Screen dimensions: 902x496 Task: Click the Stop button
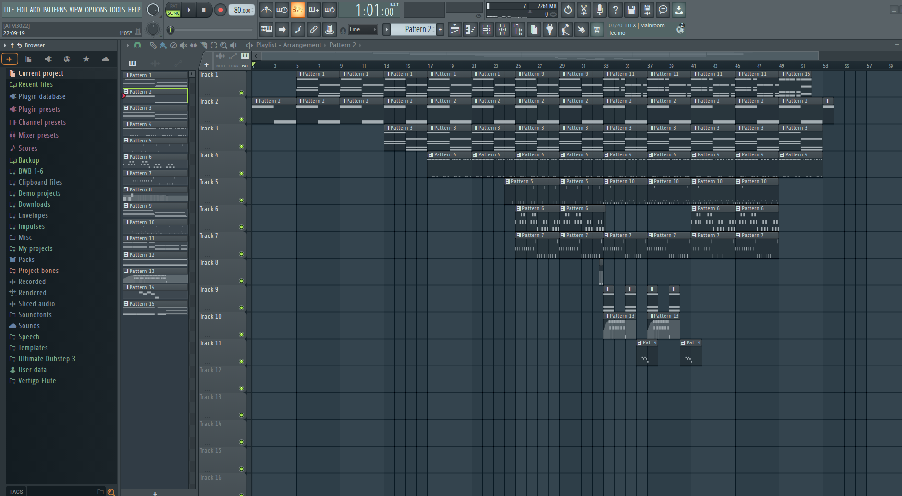(x=204, y=10)
